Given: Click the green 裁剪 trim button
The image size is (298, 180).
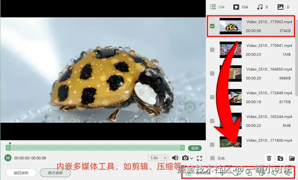Looking at the screenshot, I should pos(195,148).
